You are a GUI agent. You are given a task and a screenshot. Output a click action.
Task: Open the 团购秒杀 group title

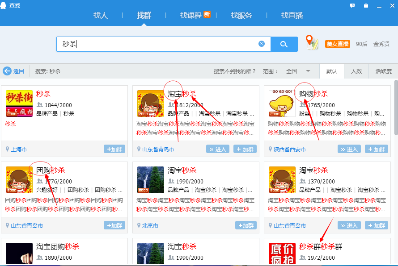[x=51, y=170]
